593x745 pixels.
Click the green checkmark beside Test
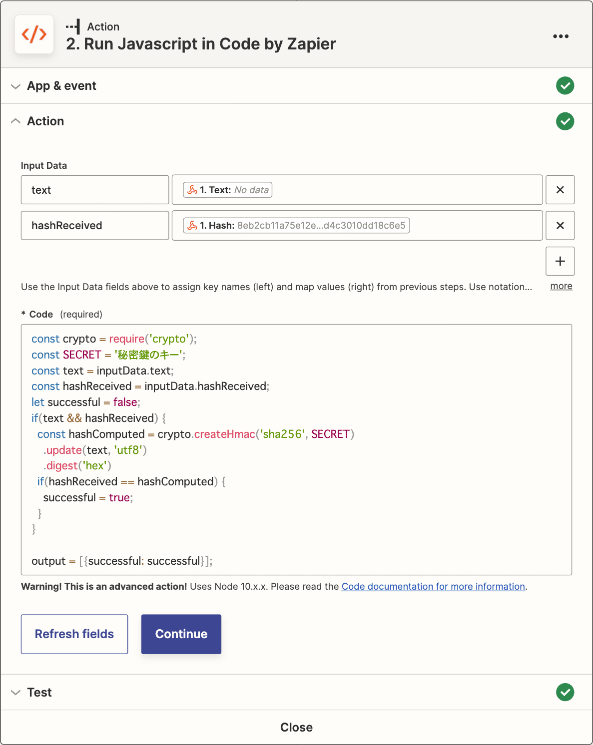pyautogui.click(x=565, y=692)
